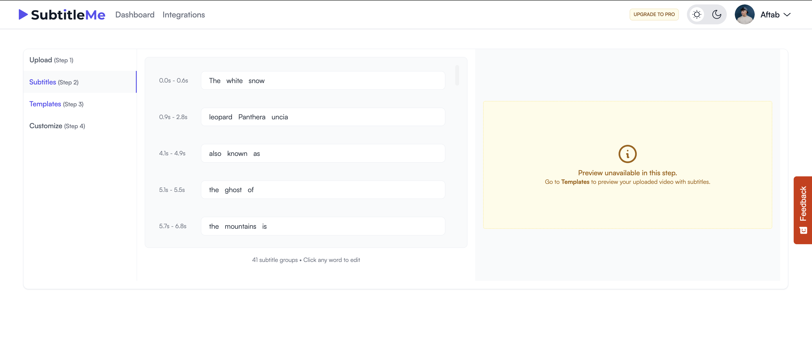The width and height of the screenshot is (812, 350).
Task: Select Upload (Step 1) in sidebar
Action: pos(51,60)
